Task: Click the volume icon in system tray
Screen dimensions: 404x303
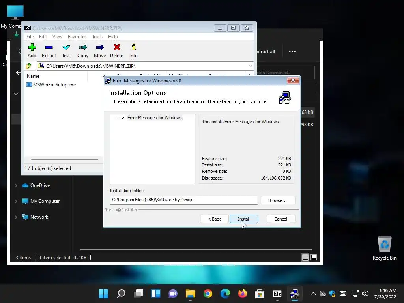Action: pos(365,294)
